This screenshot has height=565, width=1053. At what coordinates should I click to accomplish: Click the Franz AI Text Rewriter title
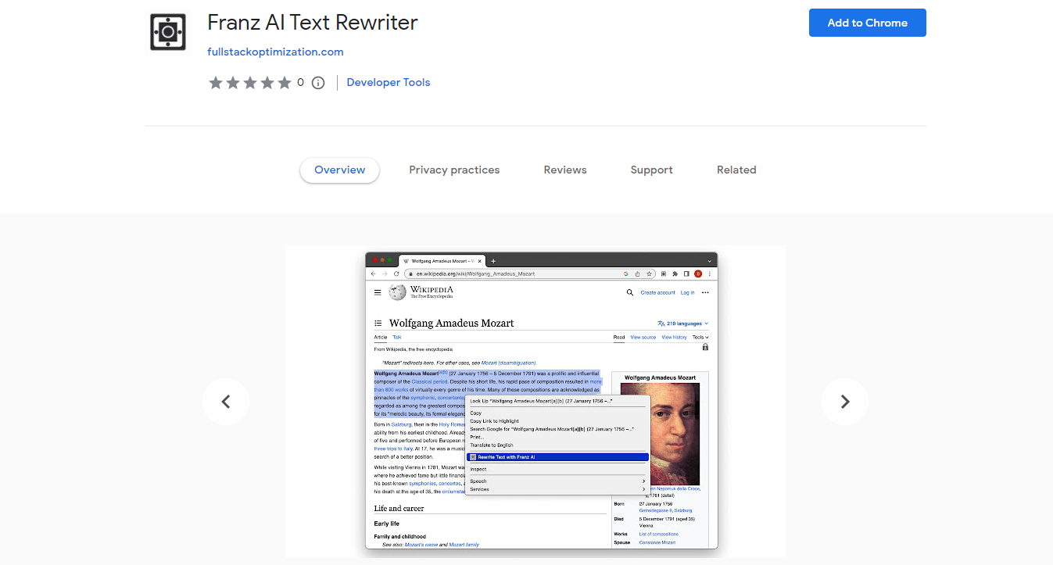coord(313,22)
